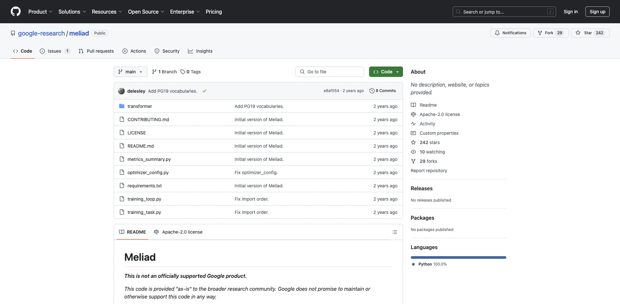Expand the Enterprise menu
This screenshot has height=304, width=620.
click(185, 12)
